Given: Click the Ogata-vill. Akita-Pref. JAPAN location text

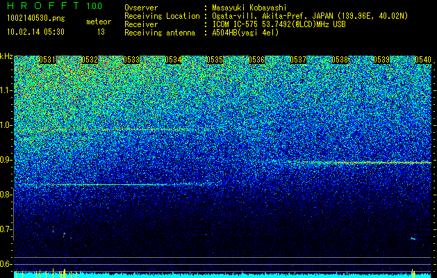Looking at the screenshot, I should (310, 16).
